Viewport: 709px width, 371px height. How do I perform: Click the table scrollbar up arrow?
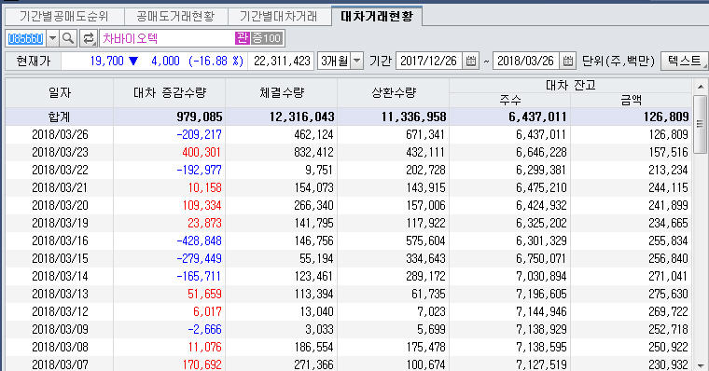(x=700, y=87)
